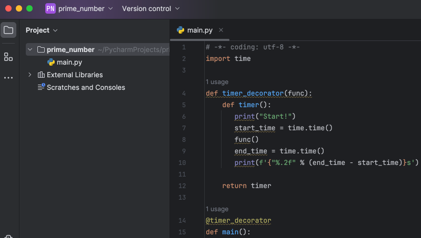Click the PN project badge icon
The width and height of the screenshot is (421, 238).
50,8
